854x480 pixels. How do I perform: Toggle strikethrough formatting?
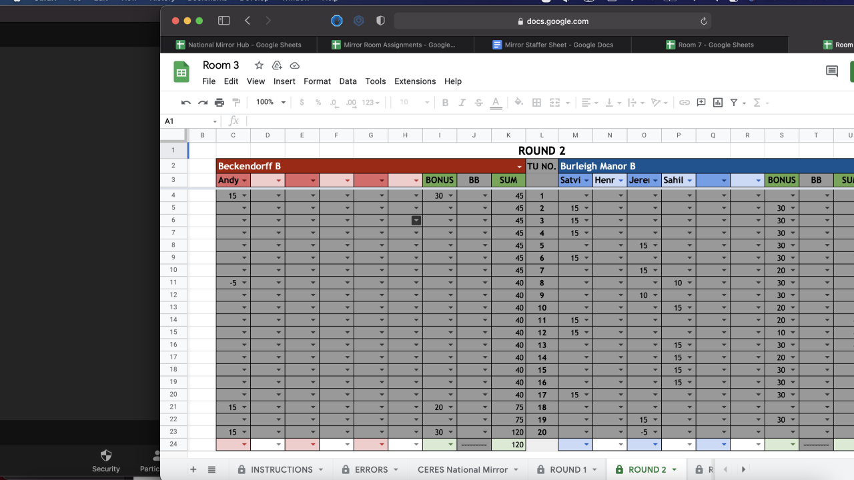click(478, 103)
